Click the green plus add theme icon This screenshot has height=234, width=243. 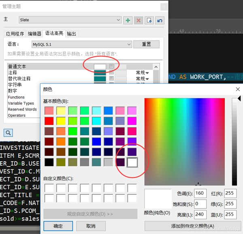coord(128,20)
